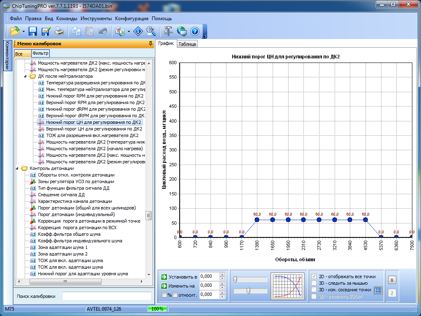Click the 'Поиск калибровки' search field

(106, 296)
